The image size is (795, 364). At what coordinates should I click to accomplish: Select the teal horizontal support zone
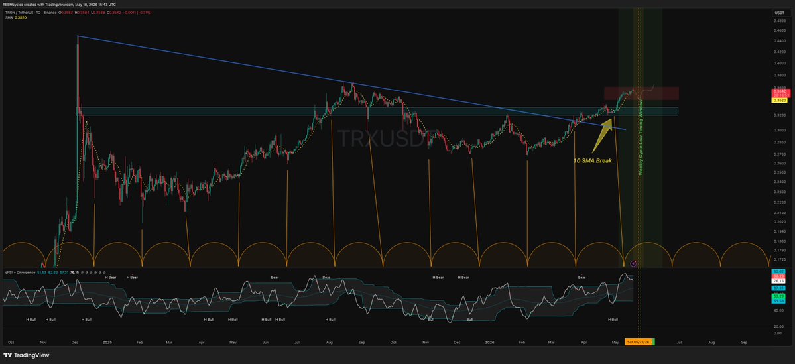(377, 111)
